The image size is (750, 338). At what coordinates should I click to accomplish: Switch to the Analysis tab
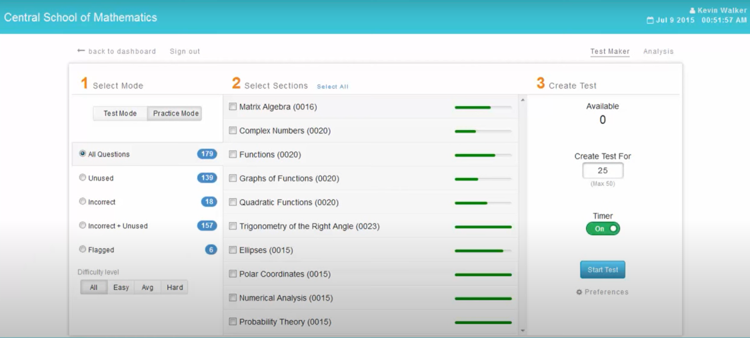click(658, 51)
